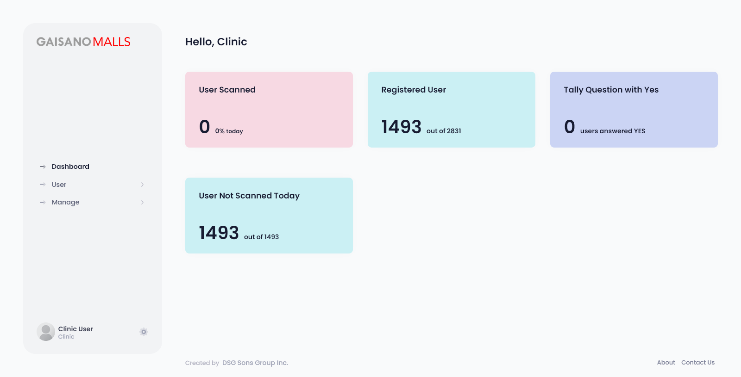741x377 pixels.
Task: Open the Contact Us link
Action: [698, 362]
